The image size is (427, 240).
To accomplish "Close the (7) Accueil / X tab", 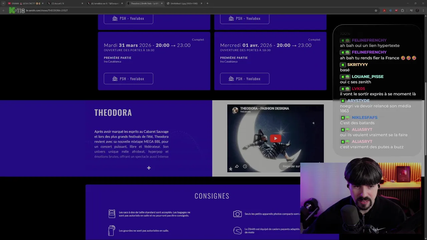I will pos(82,3).
